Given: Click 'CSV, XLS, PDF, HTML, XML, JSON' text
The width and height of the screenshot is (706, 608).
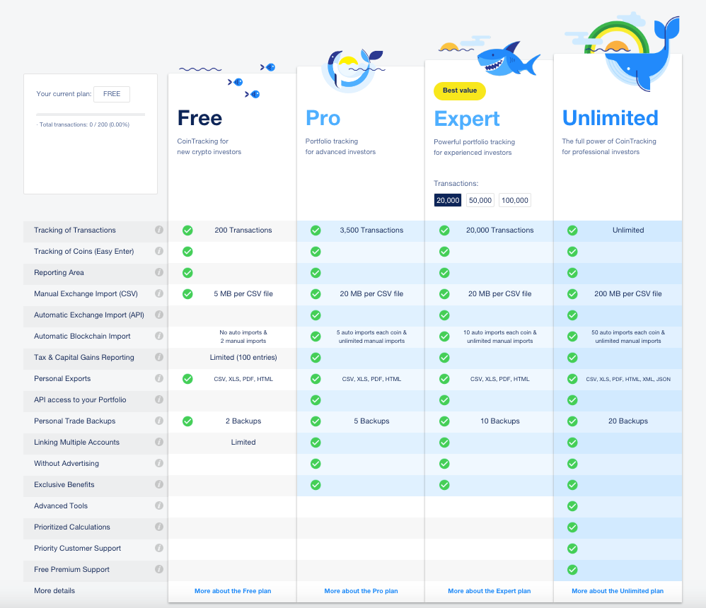Looking at the screenshot, I should [628, 380].
